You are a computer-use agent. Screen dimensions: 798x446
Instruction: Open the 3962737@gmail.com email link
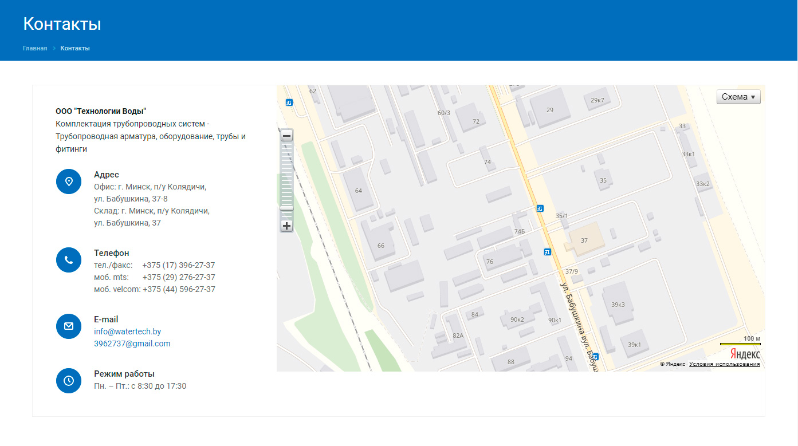(132, 344)
